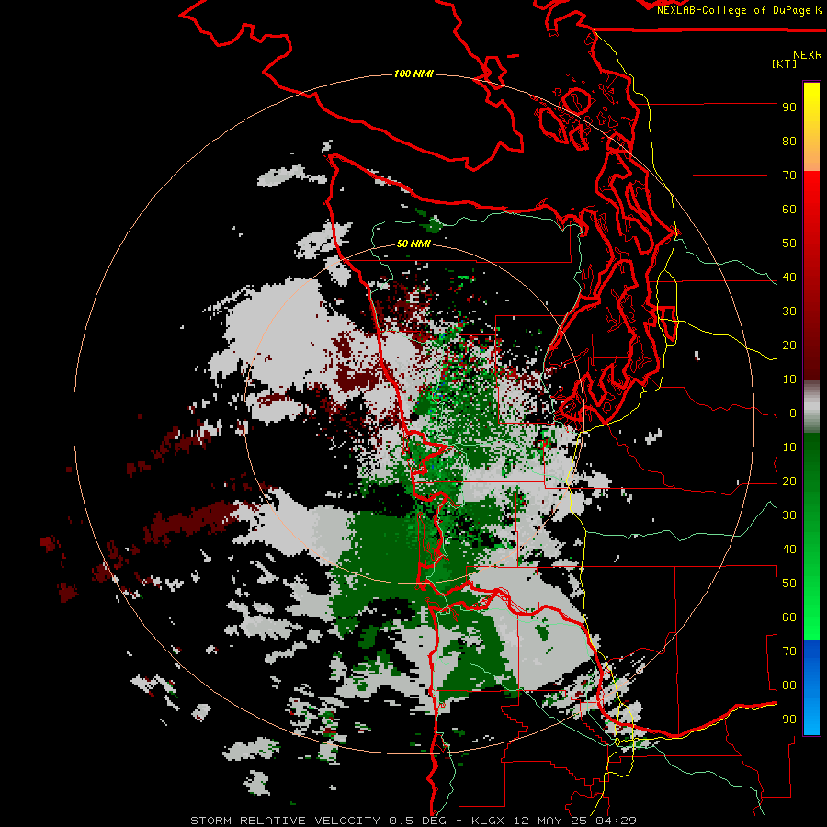
Task: Select the -70 value on velocity scale
Action: coord(786,651)
